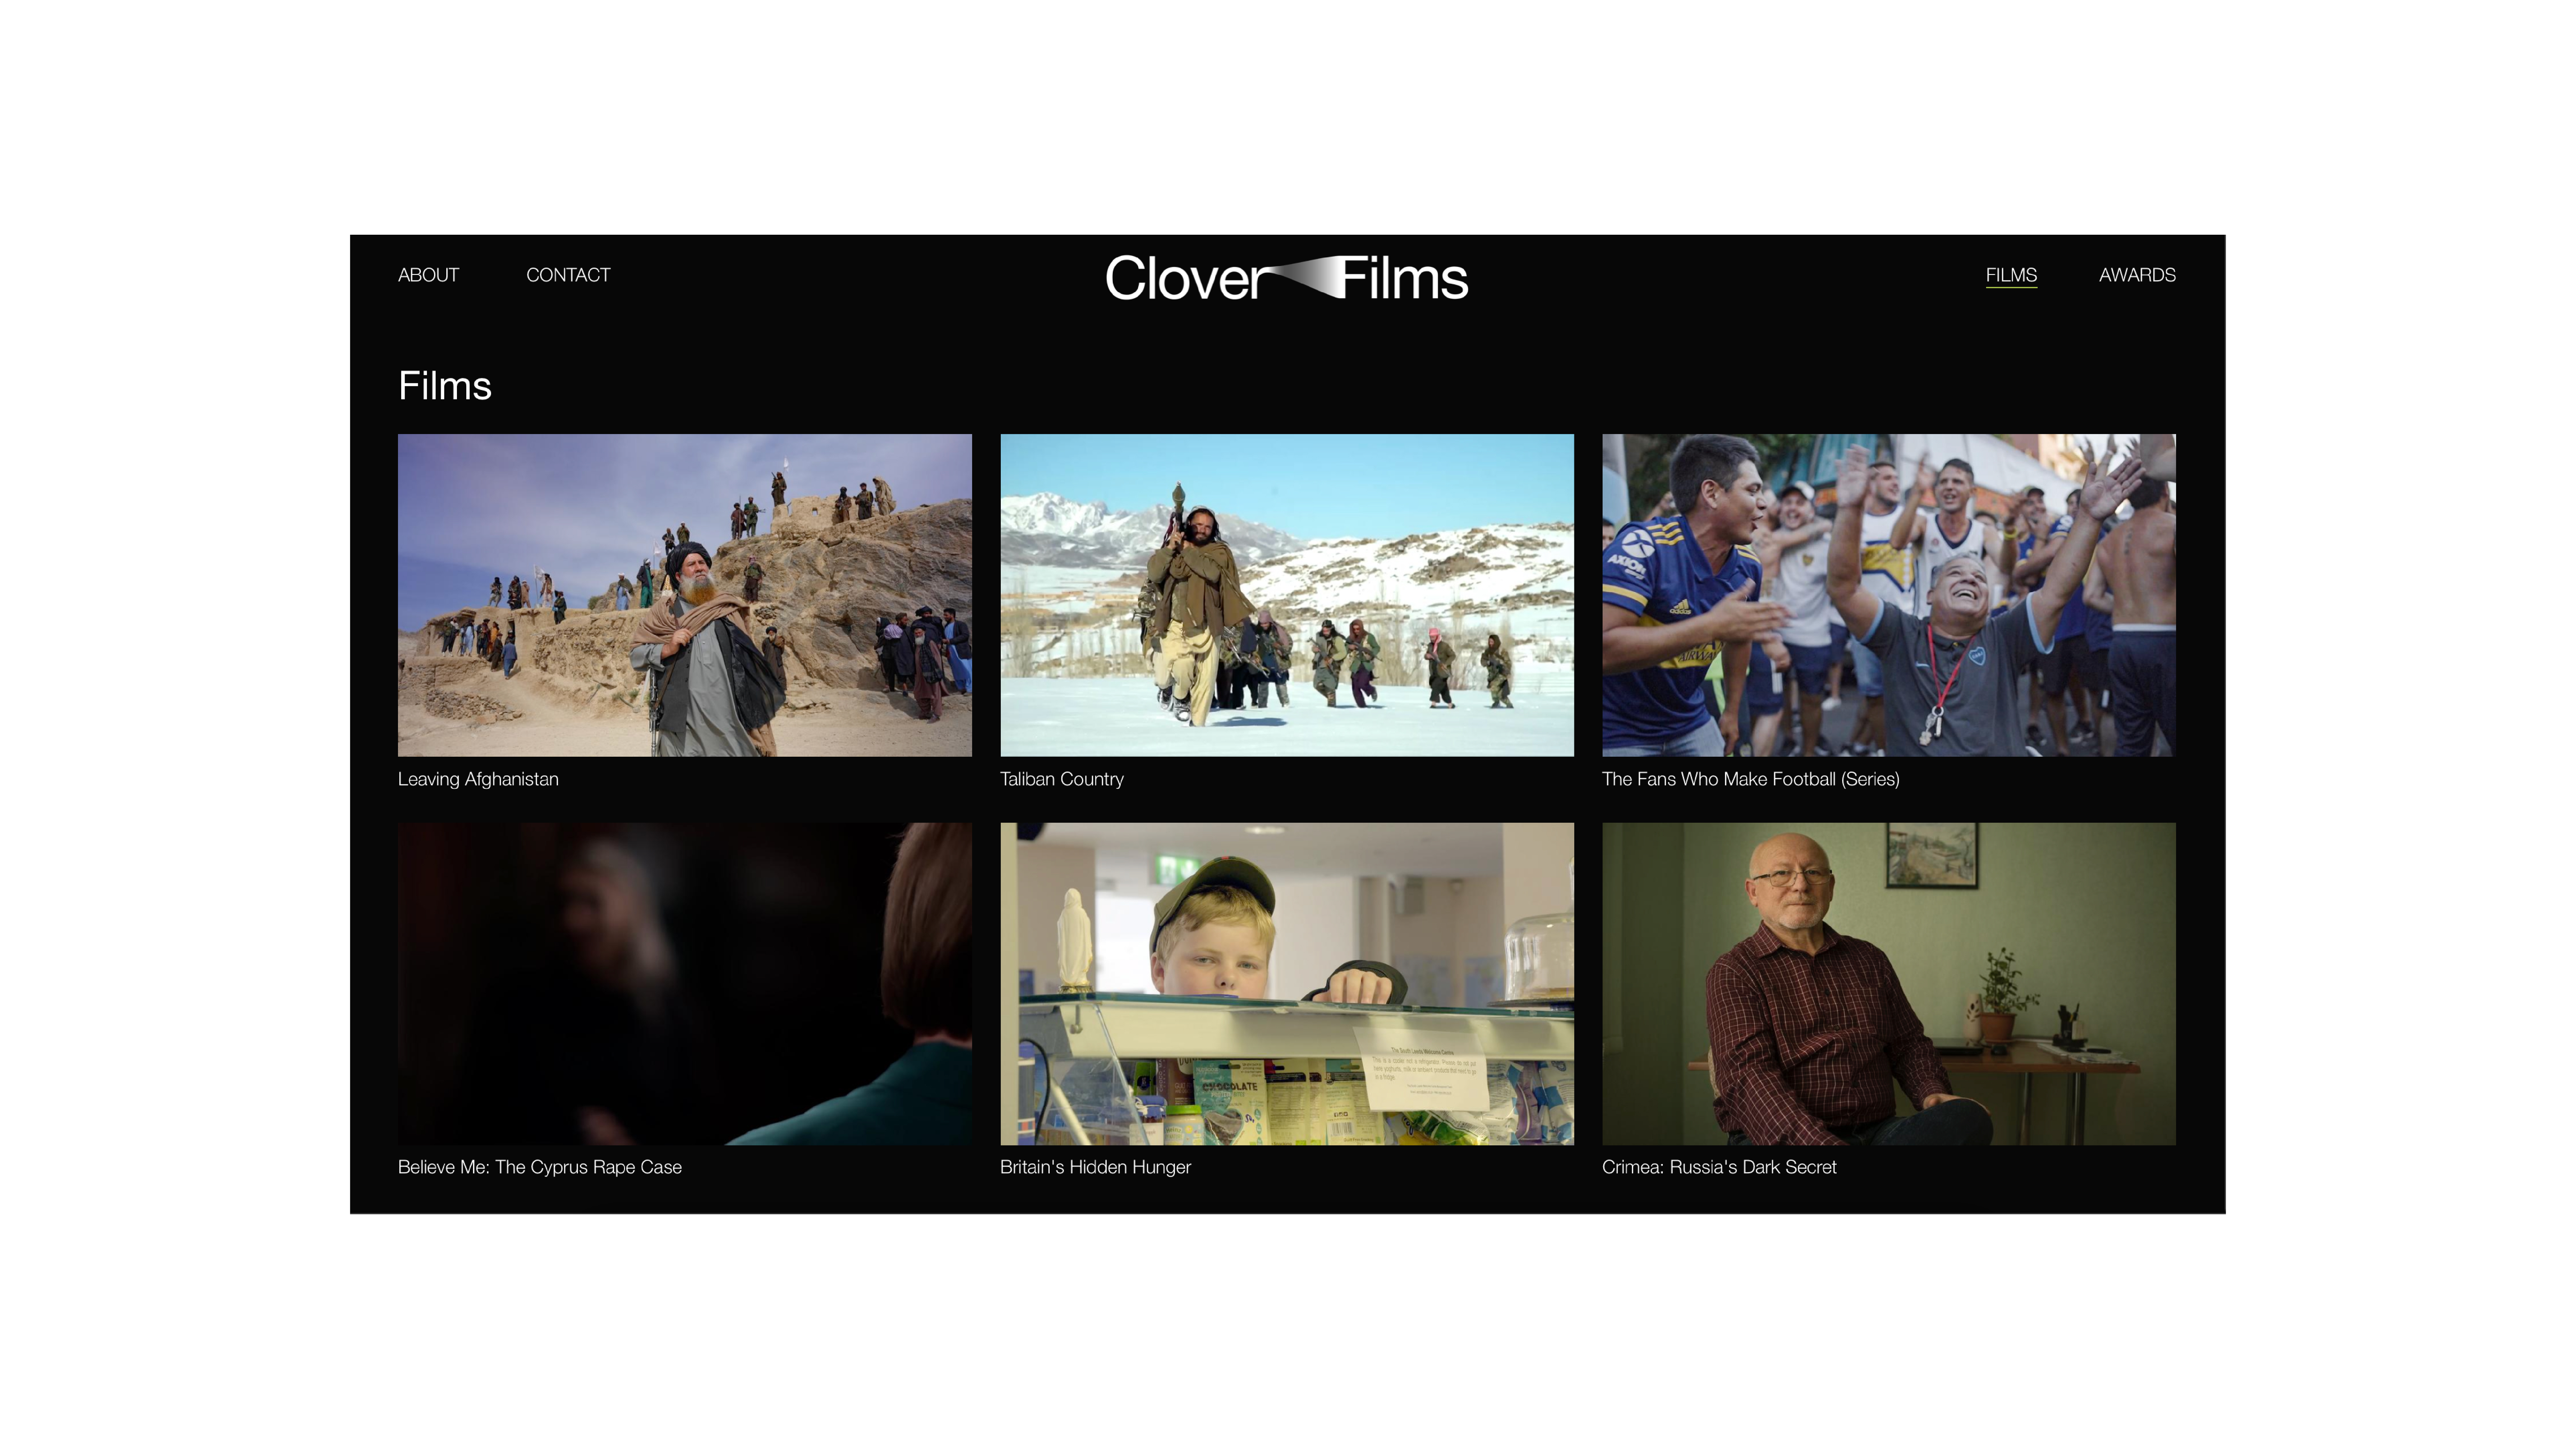Open the Britain's Hidden Hunger boy thumbnail
2576x1449 pixels.
pyautogui.click(x=1287, y=984)
